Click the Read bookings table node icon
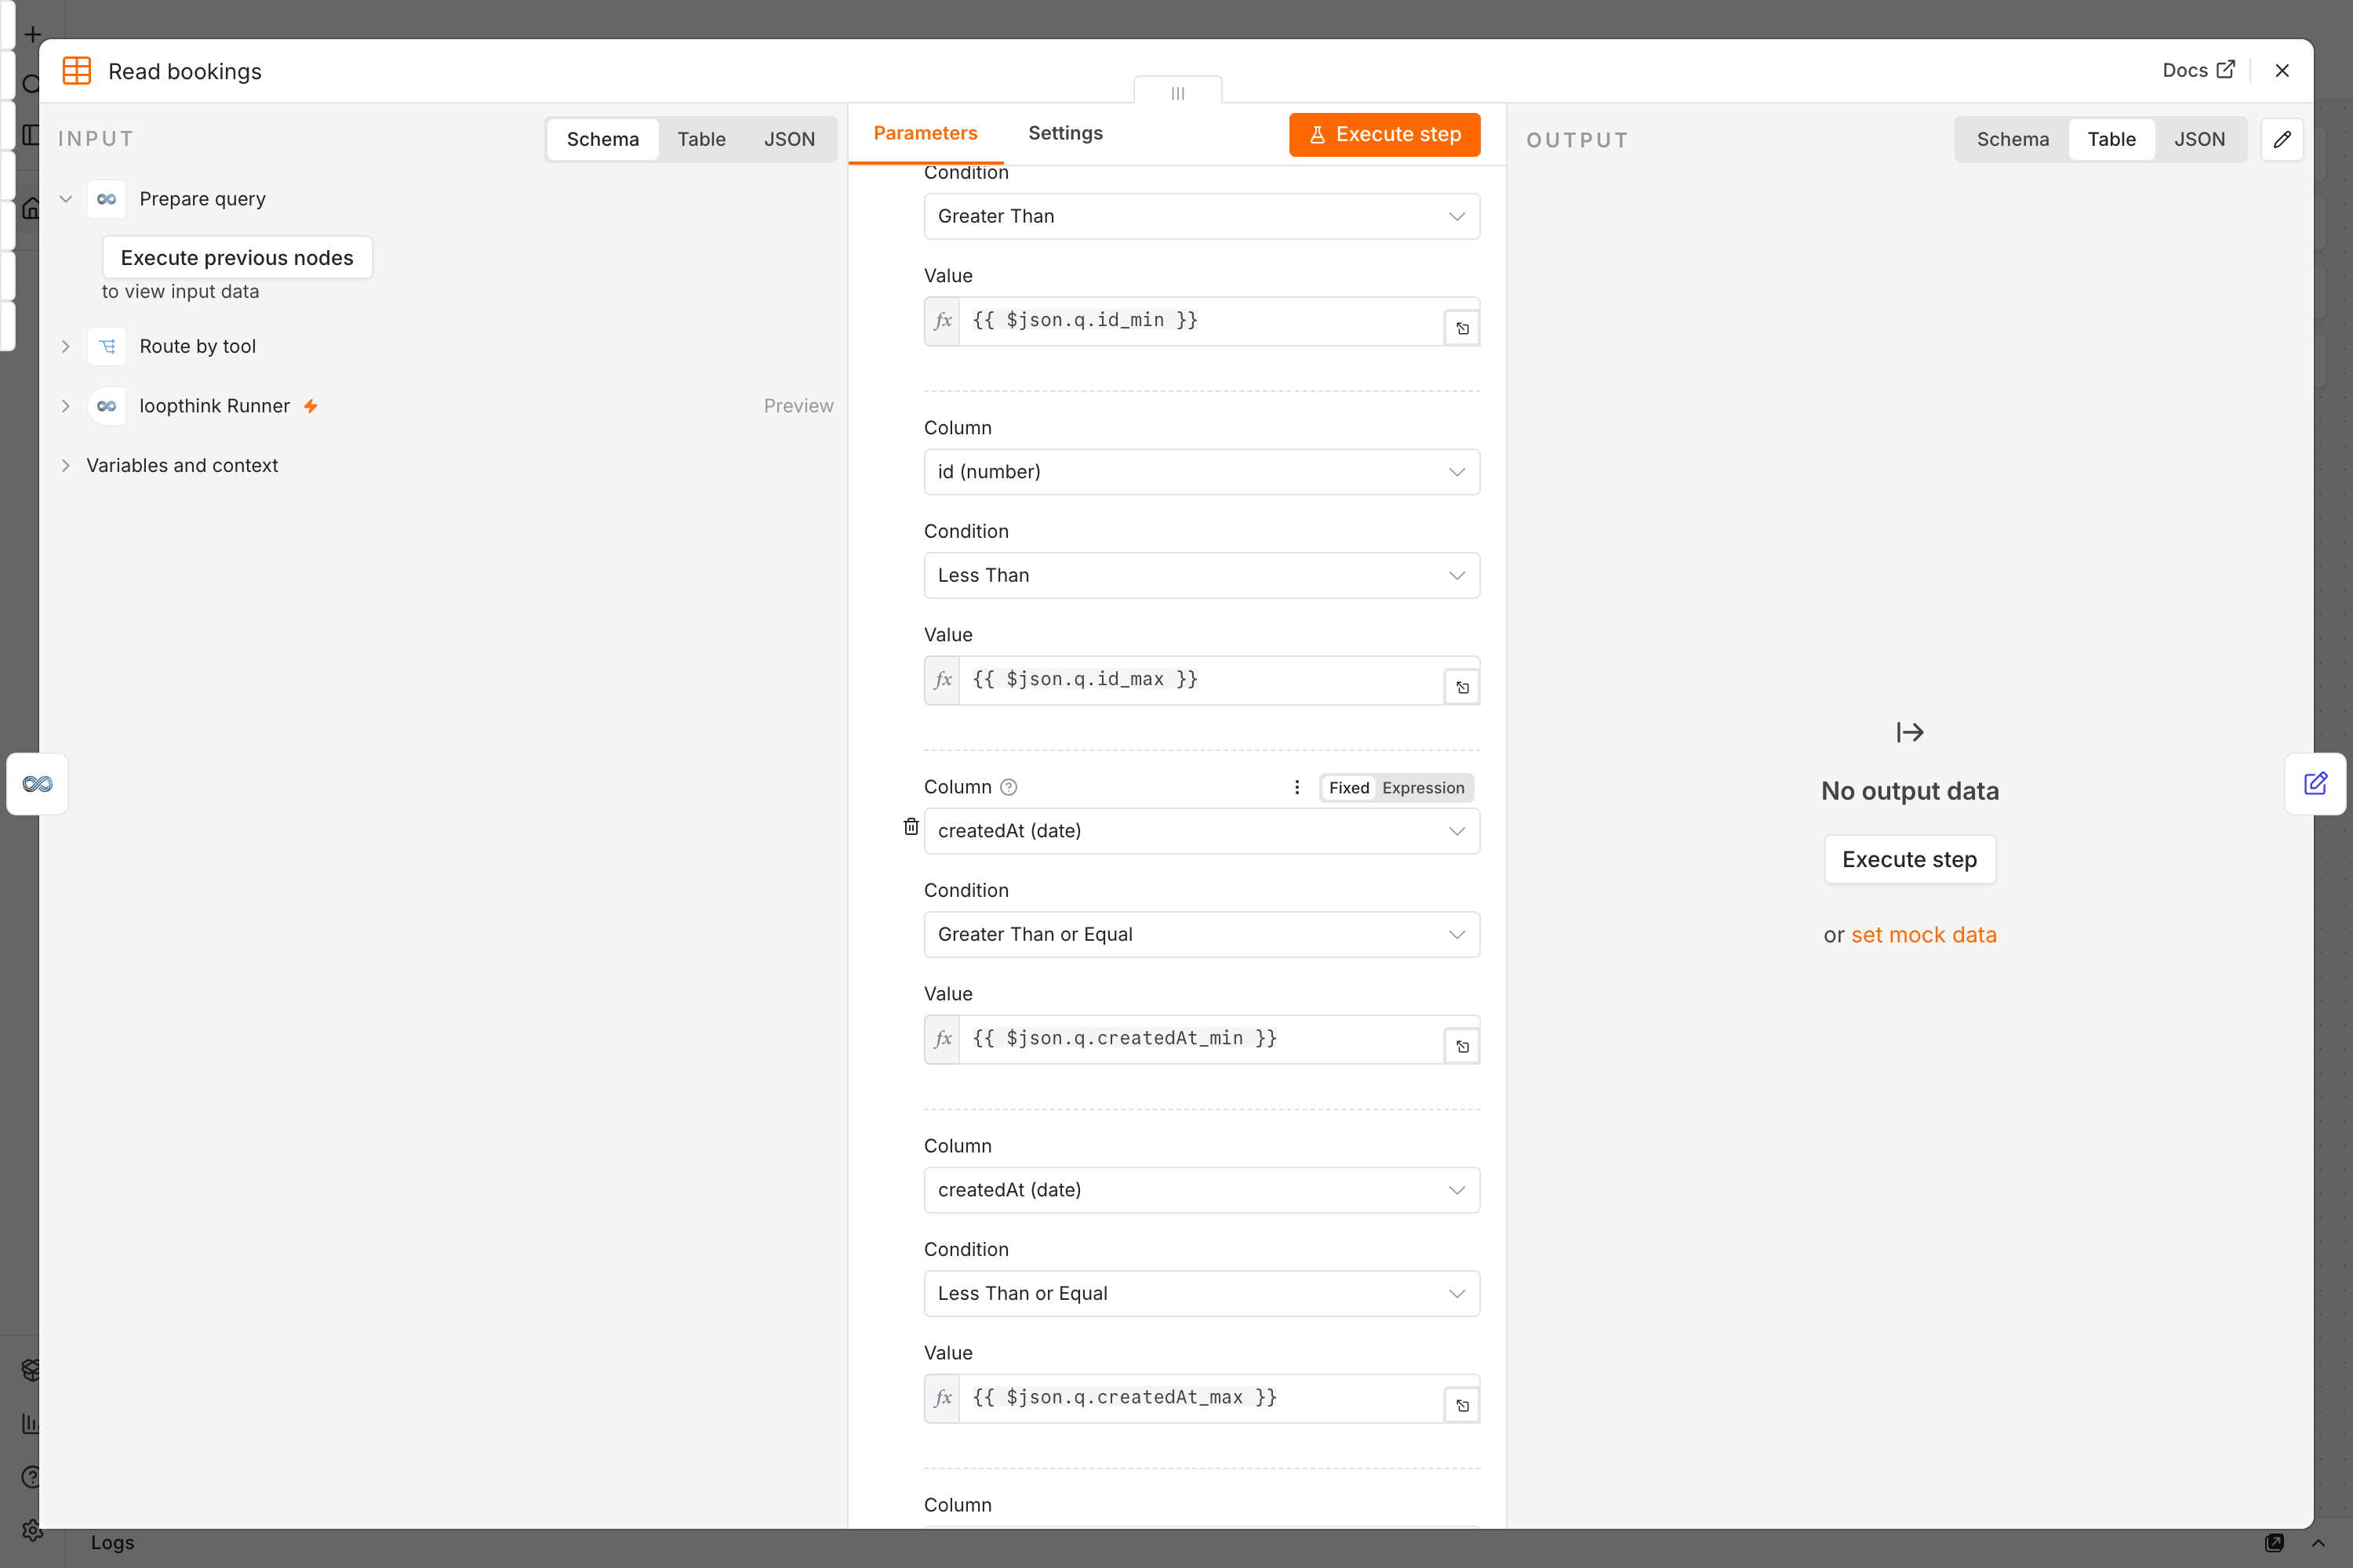Image resolution: width=2353 pixels, height=1568 pixels. pos(77,71)
